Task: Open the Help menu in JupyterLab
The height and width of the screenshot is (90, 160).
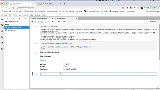Action: point(44,15)
